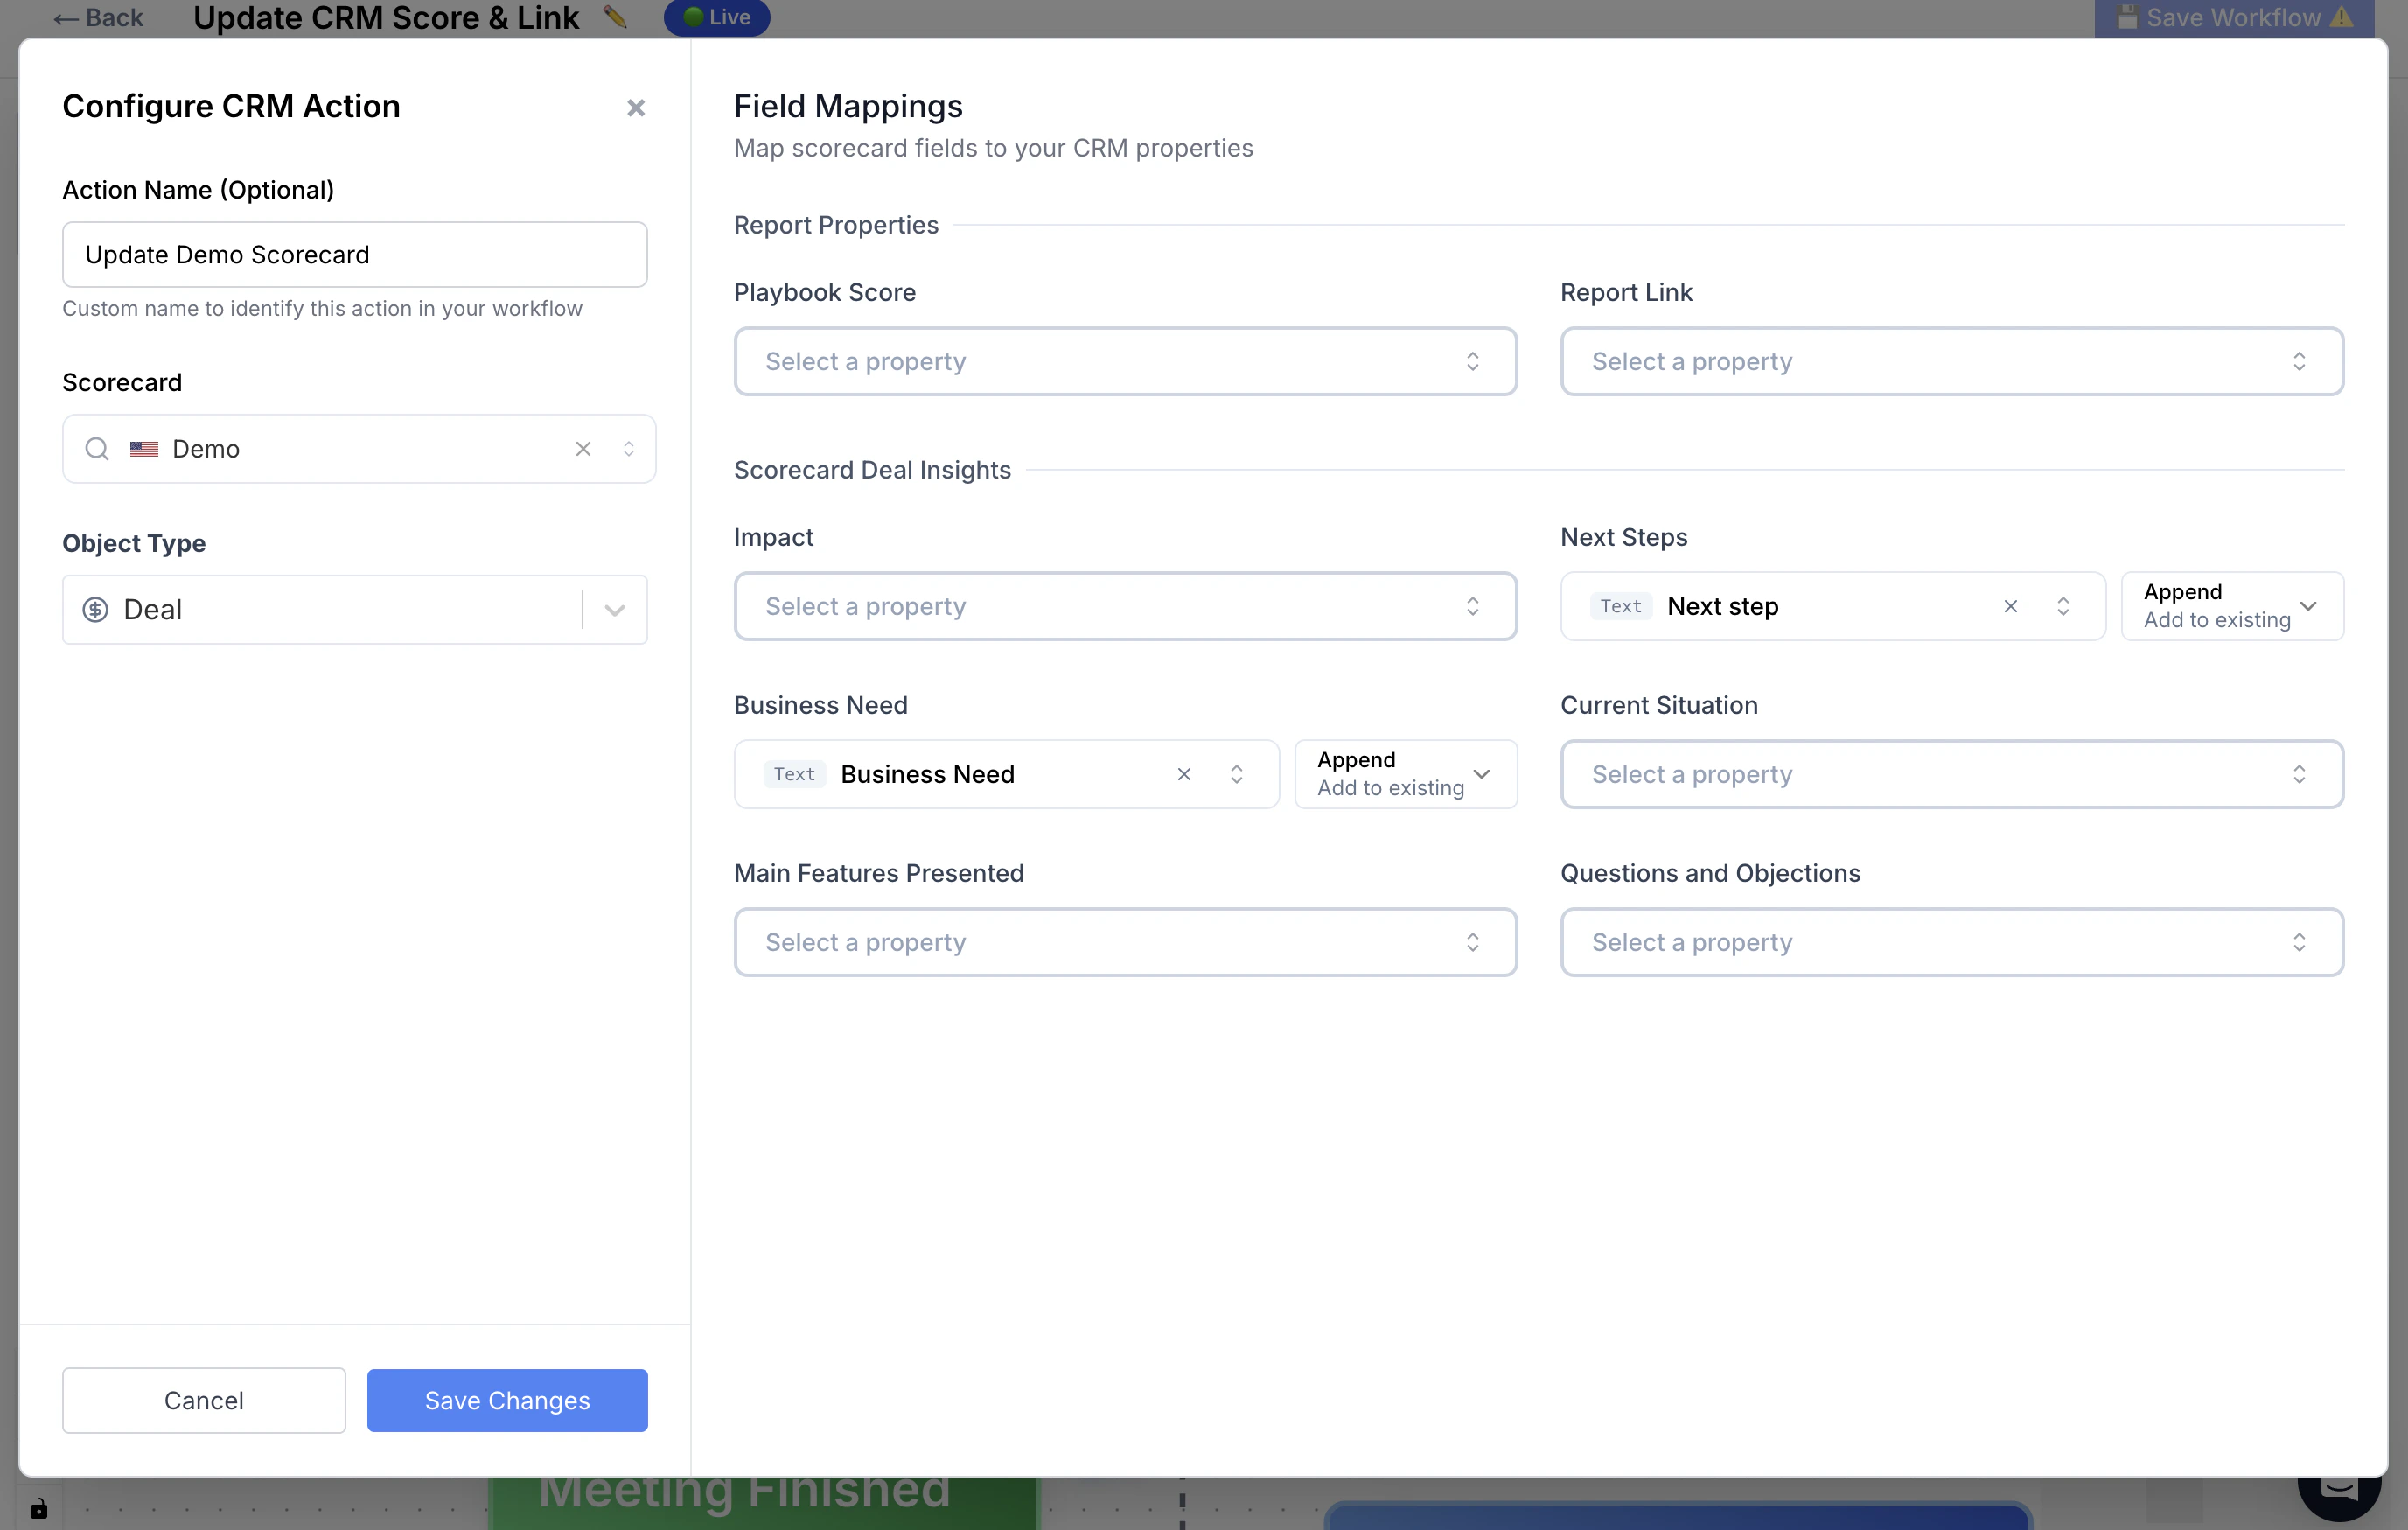Click the 'Report Properties' section label
2408x1530 pixels.
point(836,225)
